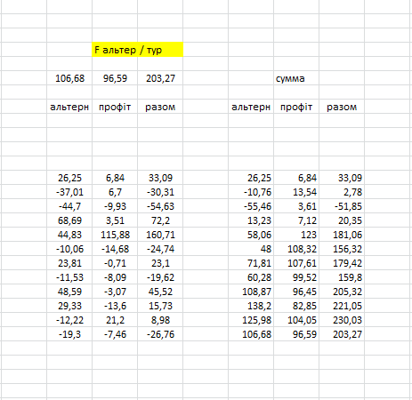Click the 29,33 cell

tap(69, 306)
